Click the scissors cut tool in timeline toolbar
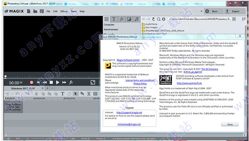This screenshot has width=249, height=141. pyautogui.click(x=7, y=94)
